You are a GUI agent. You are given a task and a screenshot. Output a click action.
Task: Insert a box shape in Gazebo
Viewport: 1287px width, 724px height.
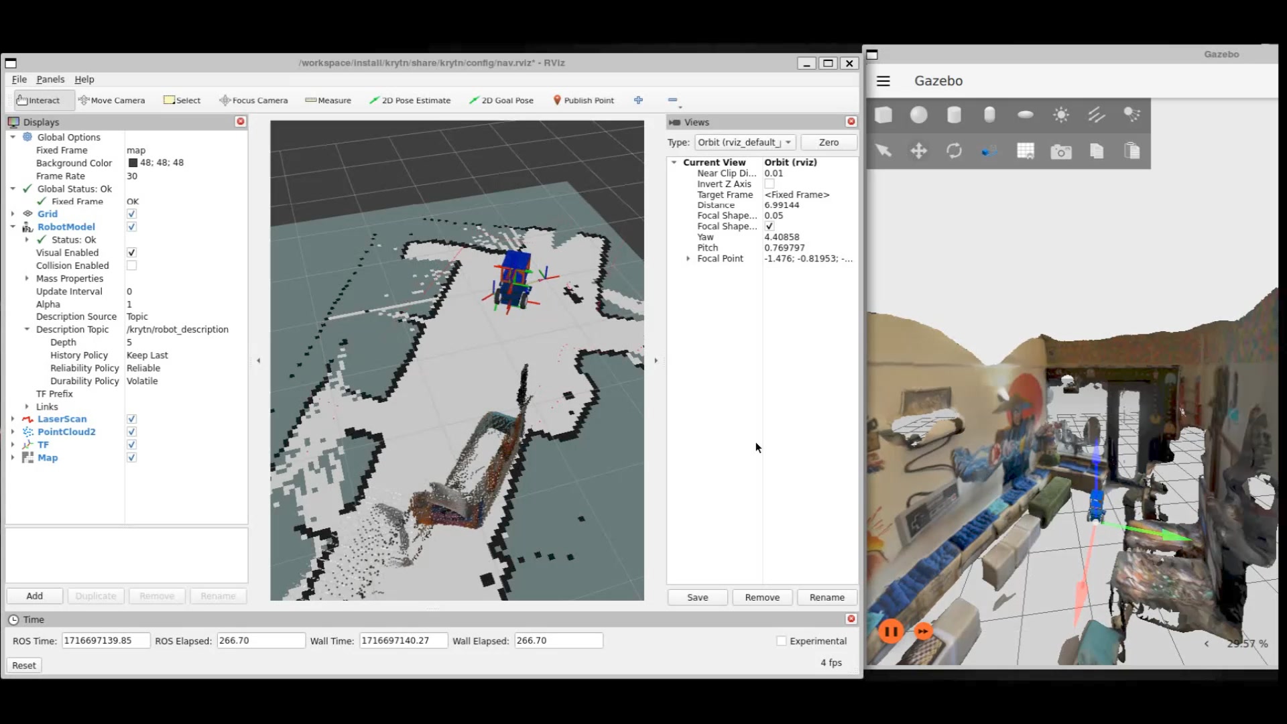click(x=883, y=115)
